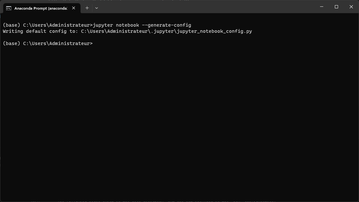
Task: Click empty title bar area beside dropdown
Action: click(x=206, y=7)
